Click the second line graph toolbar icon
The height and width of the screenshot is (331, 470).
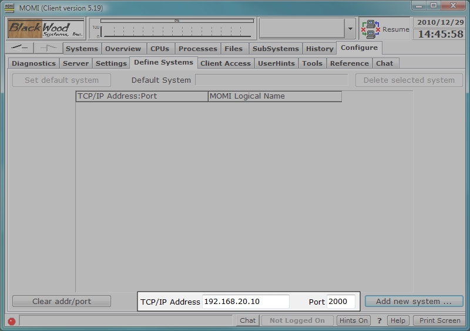click(x=48, y=48)
